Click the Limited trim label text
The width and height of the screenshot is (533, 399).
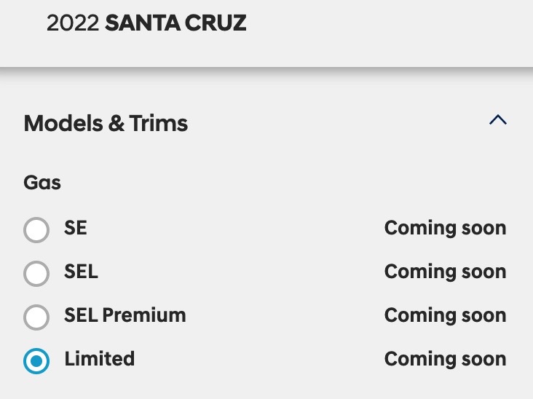coord(100,360)
